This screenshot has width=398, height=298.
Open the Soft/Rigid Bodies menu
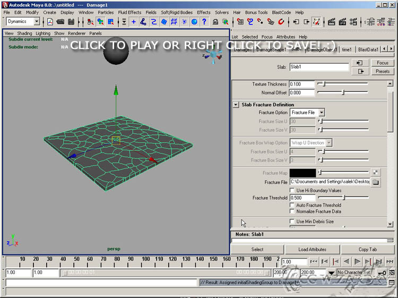tap(177, 12)
